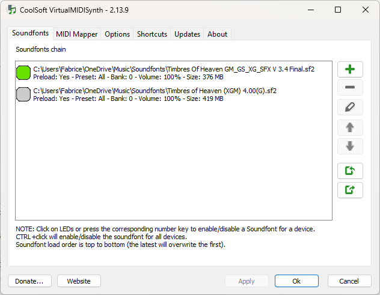
Task: Open the Options tab
Action: click(117, 34)
